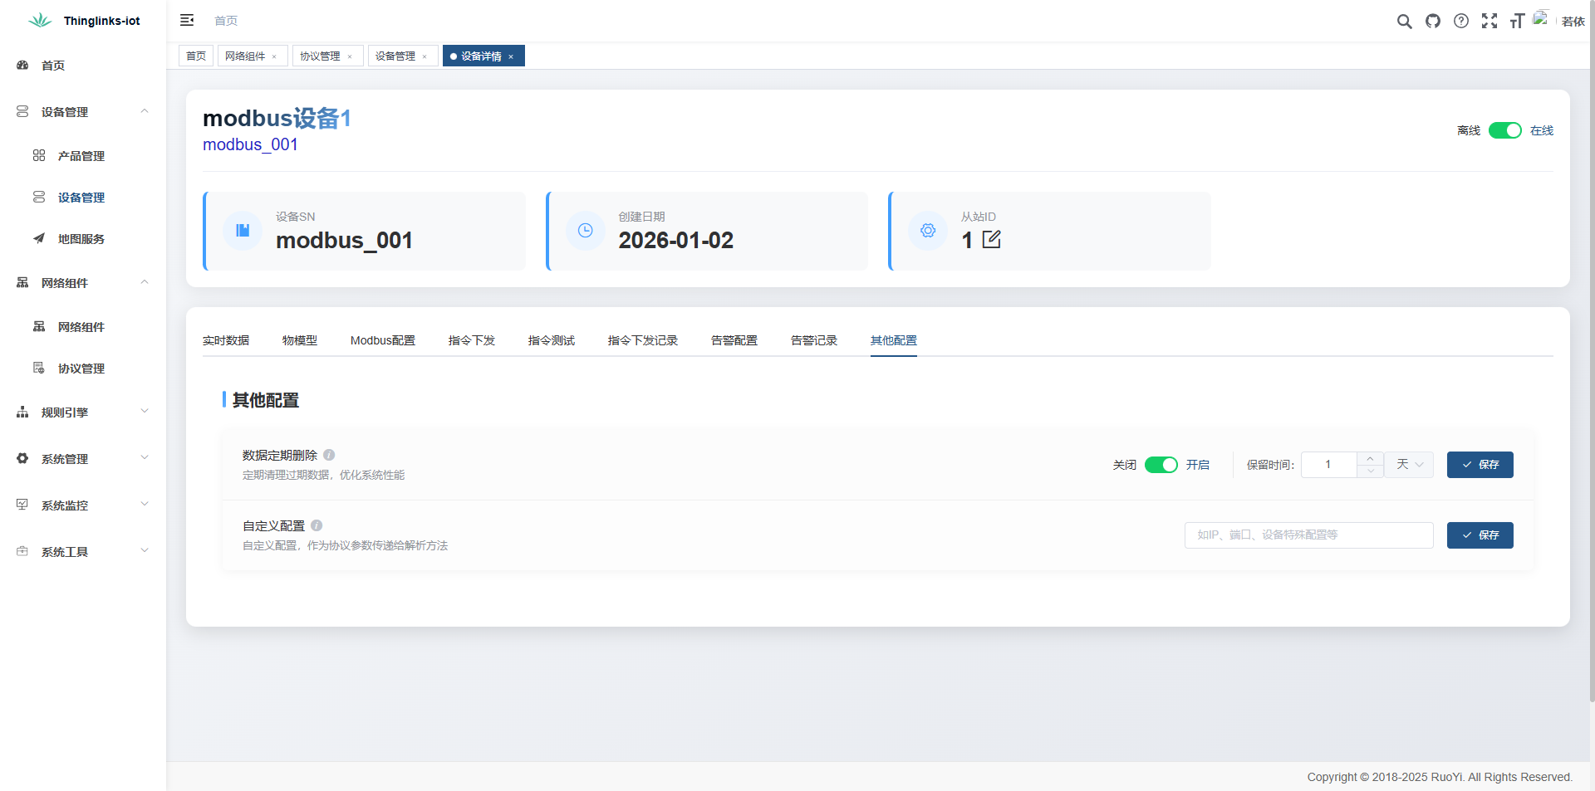Open the search magnifier icon
1595x791 pixels.
[1404, 22]
